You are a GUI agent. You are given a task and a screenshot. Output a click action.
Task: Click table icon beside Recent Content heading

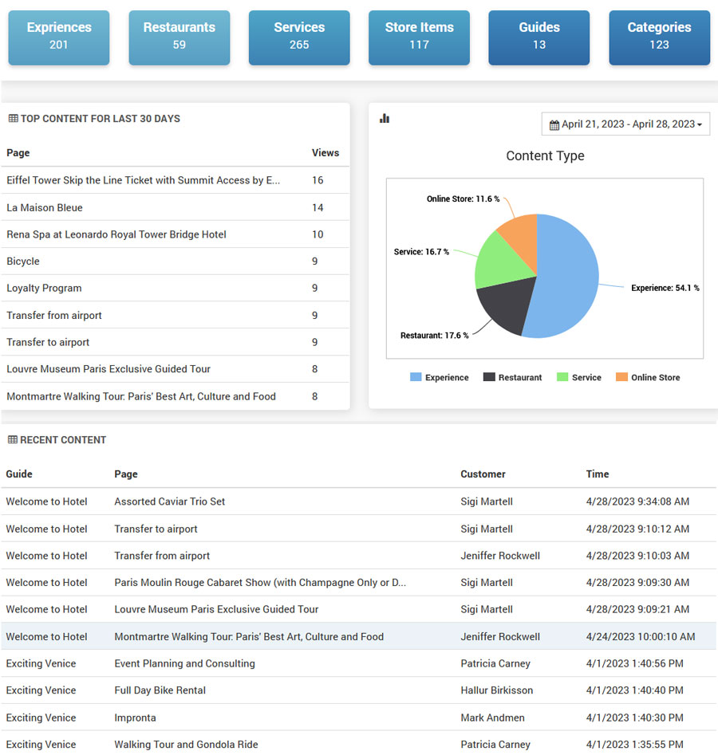pos(13,440)
